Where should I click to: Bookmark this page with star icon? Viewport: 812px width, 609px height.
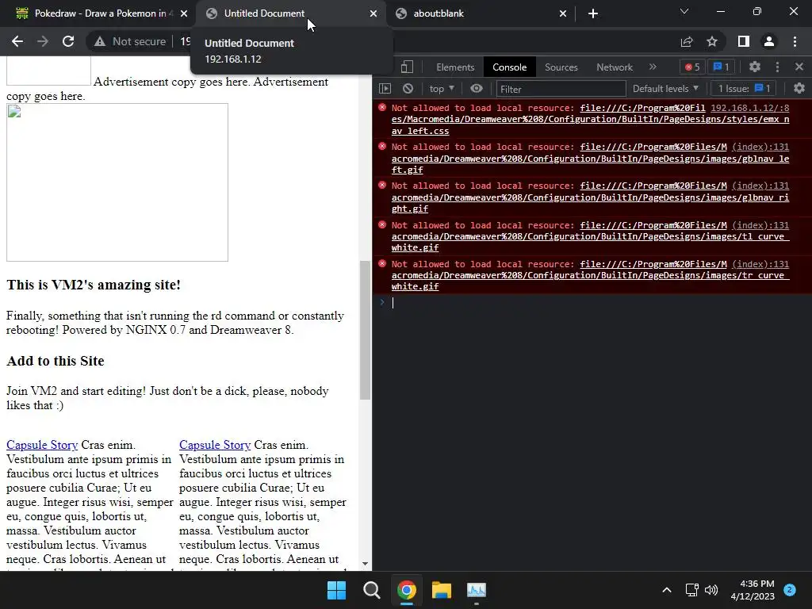712,41
